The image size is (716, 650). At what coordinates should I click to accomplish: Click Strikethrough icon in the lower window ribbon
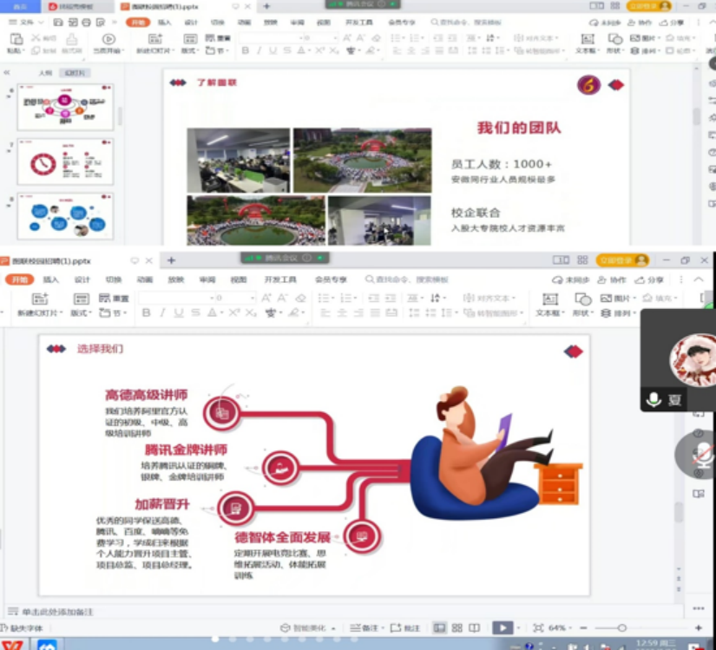195,312
